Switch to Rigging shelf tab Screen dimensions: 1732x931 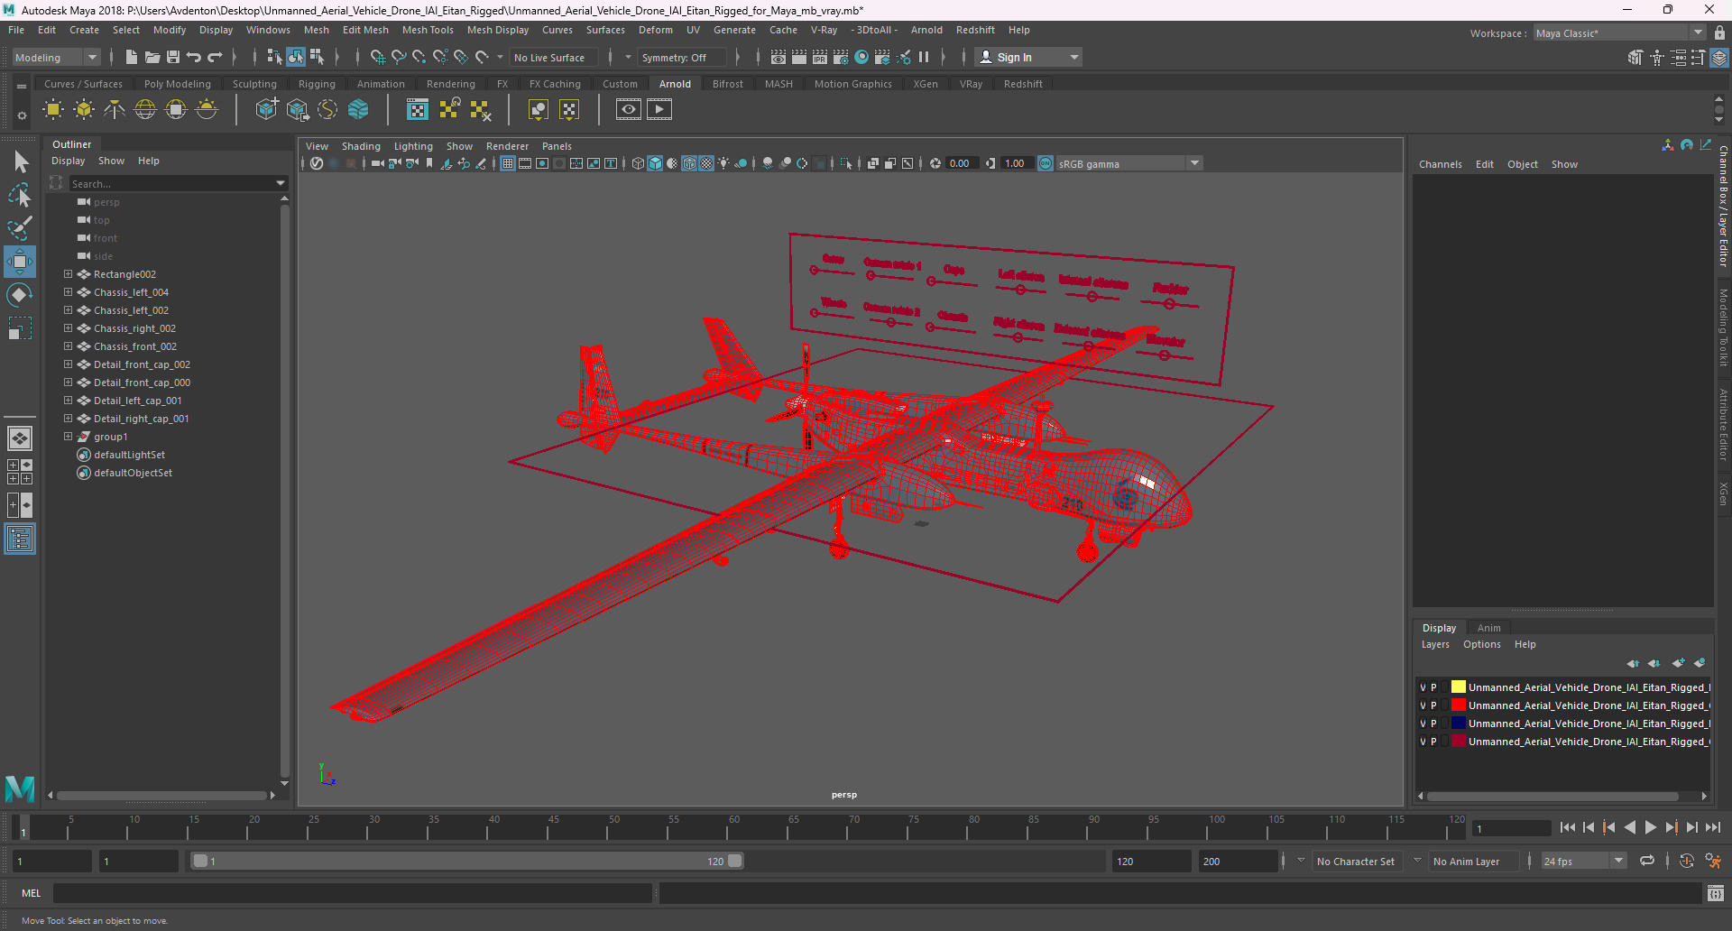tap(317, 84)
